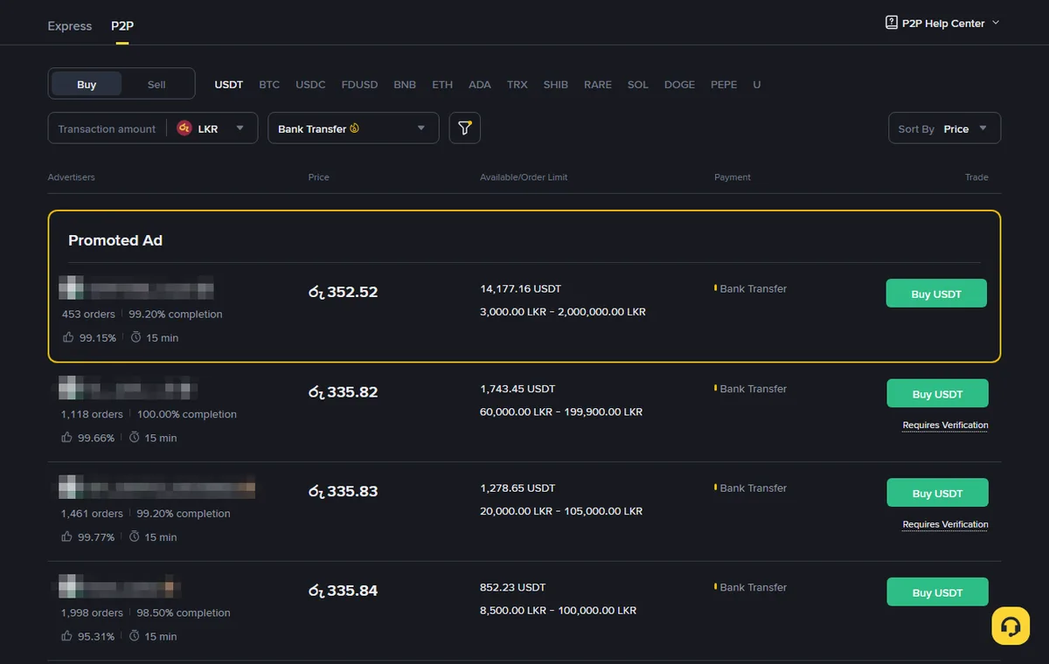Select the ETH coin tab
Screen dimensions: 1049x664
[442, 85]
